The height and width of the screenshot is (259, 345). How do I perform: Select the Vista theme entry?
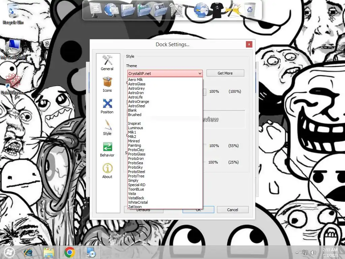pos(165,194)
